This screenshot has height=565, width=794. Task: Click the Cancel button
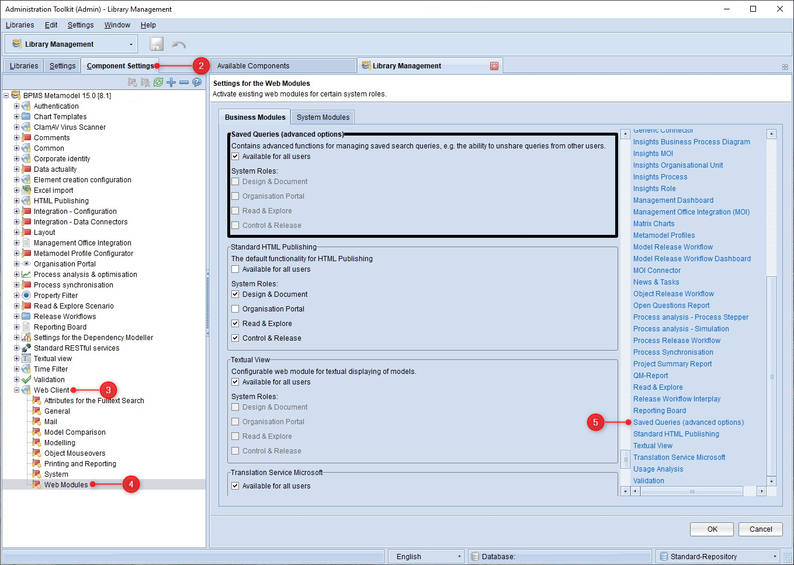[761, 529]
